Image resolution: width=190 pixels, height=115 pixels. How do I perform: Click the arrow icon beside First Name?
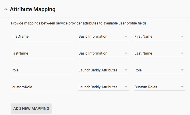182,37
